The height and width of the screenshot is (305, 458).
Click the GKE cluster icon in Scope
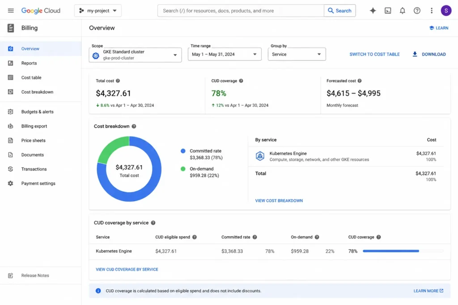coord(96,55)
